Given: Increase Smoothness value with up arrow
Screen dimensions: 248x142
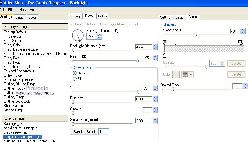Looking at the screenshot, I should click(242, 30).
